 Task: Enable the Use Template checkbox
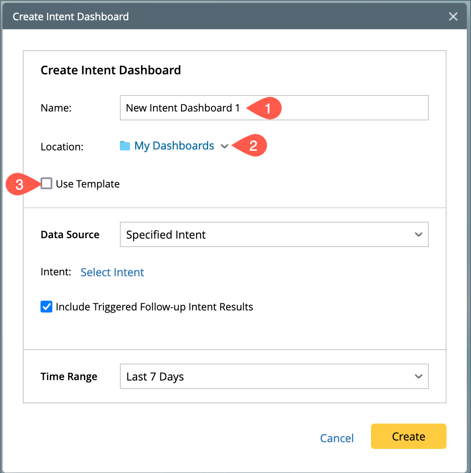(x=46, y=184)
